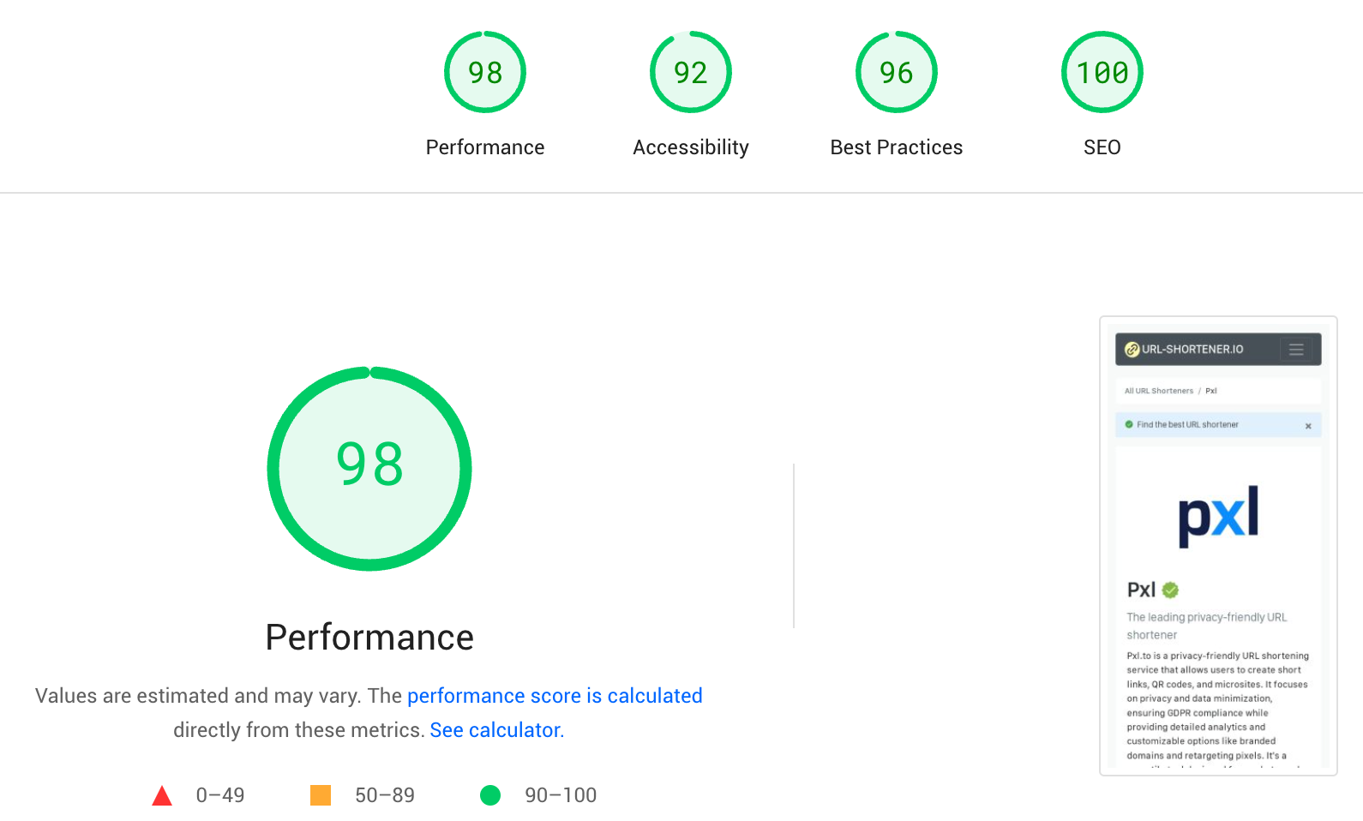The image size is (1363, 821).
Task: Click the Best Practices gauge showing 96
Action: (x=897, y=72)
